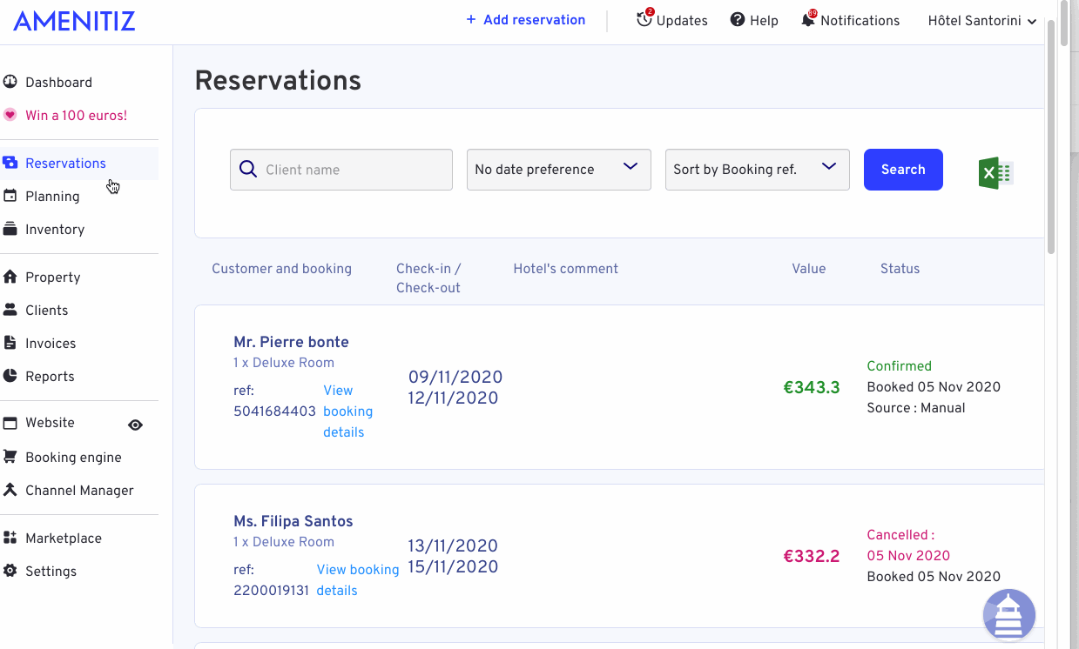The height and width of the screenshot is (649, 1079).
Task: Click the Marketplace grid icon
Action: [10, 538]
